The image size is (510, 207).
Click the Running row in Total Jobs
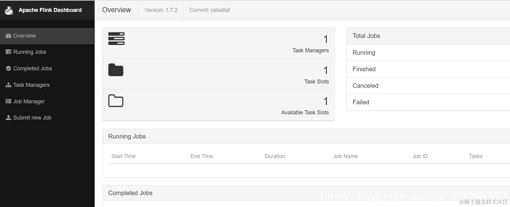(428, 53)
